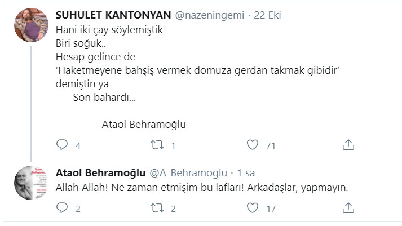Open Ataol Behramoğlu display name link
This screenshot has height=226, width=402.
[100, 173]
